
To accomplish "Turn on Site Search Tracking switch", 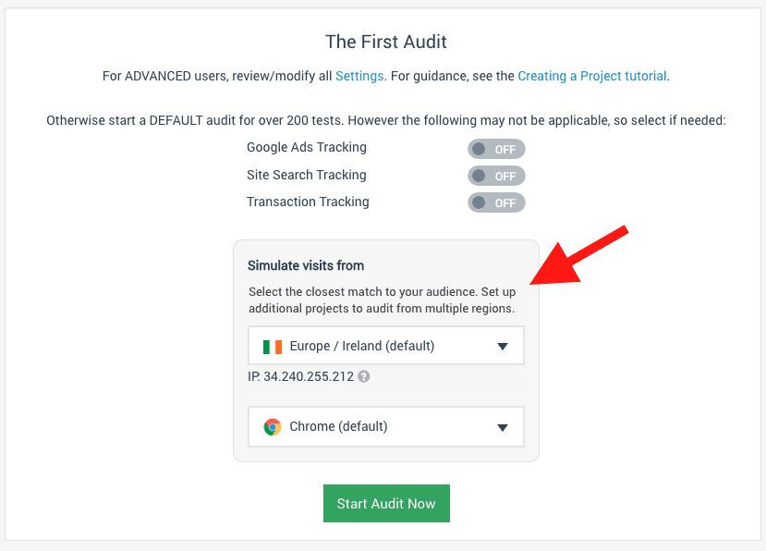I will point(496,176).
